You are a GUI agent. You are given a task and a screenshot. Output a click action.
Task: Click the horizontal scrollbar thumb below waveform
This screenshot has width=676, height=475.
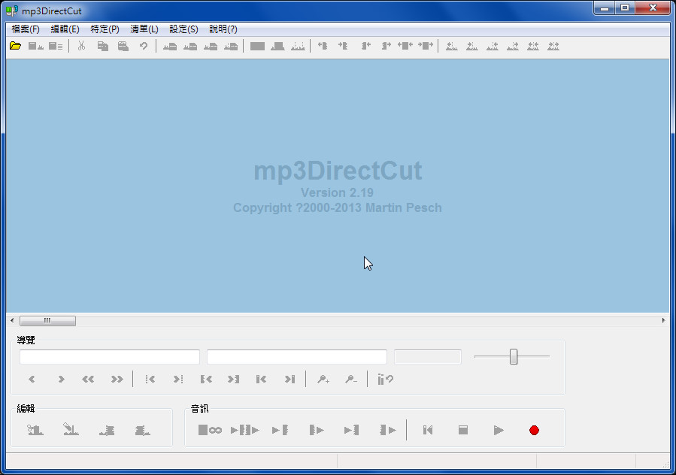pyautogui.click(x=47, y=321)
